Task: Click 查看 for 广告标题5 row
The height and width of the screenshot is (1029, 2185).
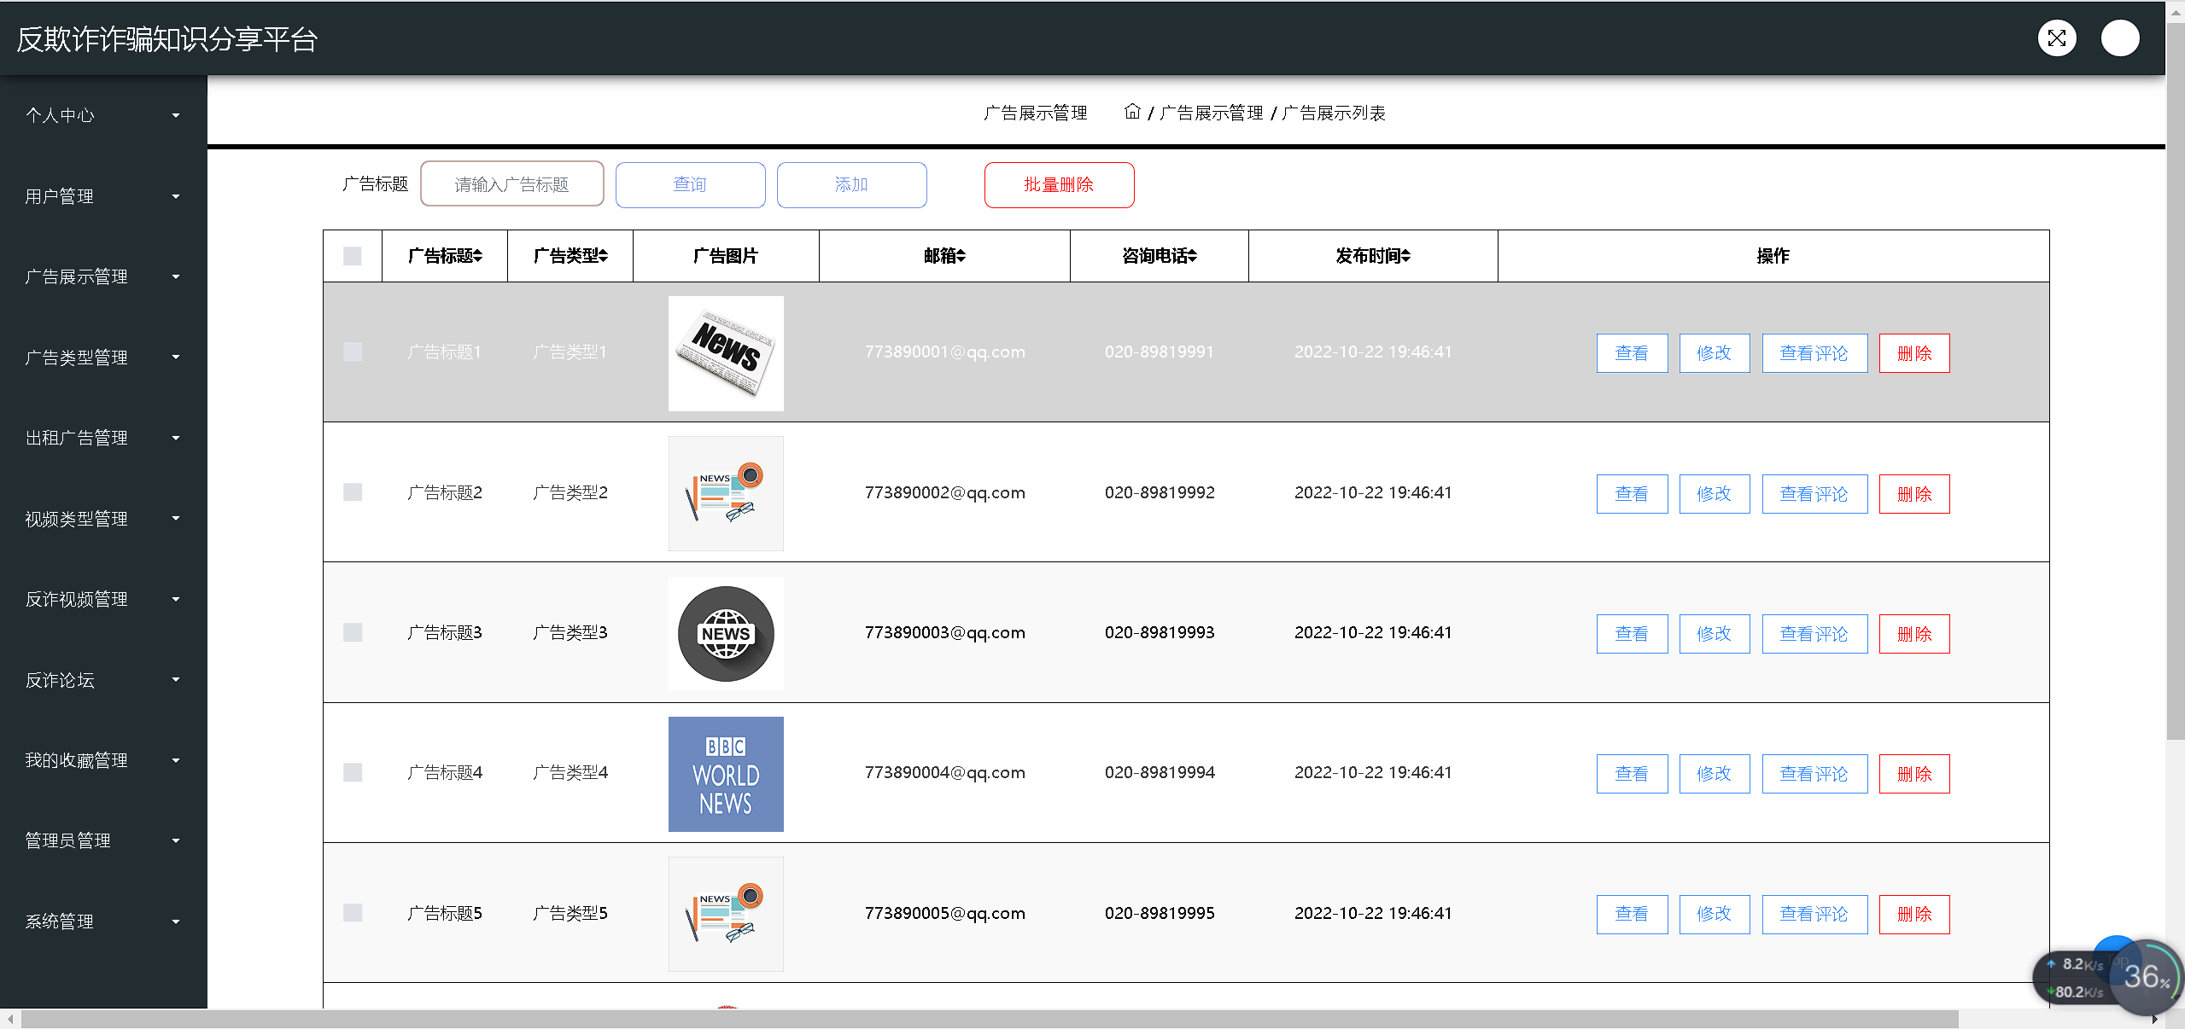Action: [x=1632, y=915]
